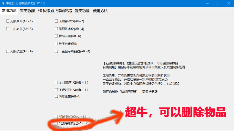Enable 无限负重(Alt+9) checkbox

tap(8, 51)
